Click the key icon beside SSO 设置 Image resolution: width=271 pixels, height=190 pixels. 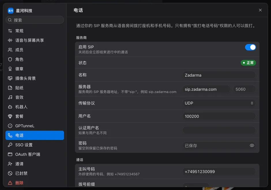pyautogui.click(x=10, y=145)
